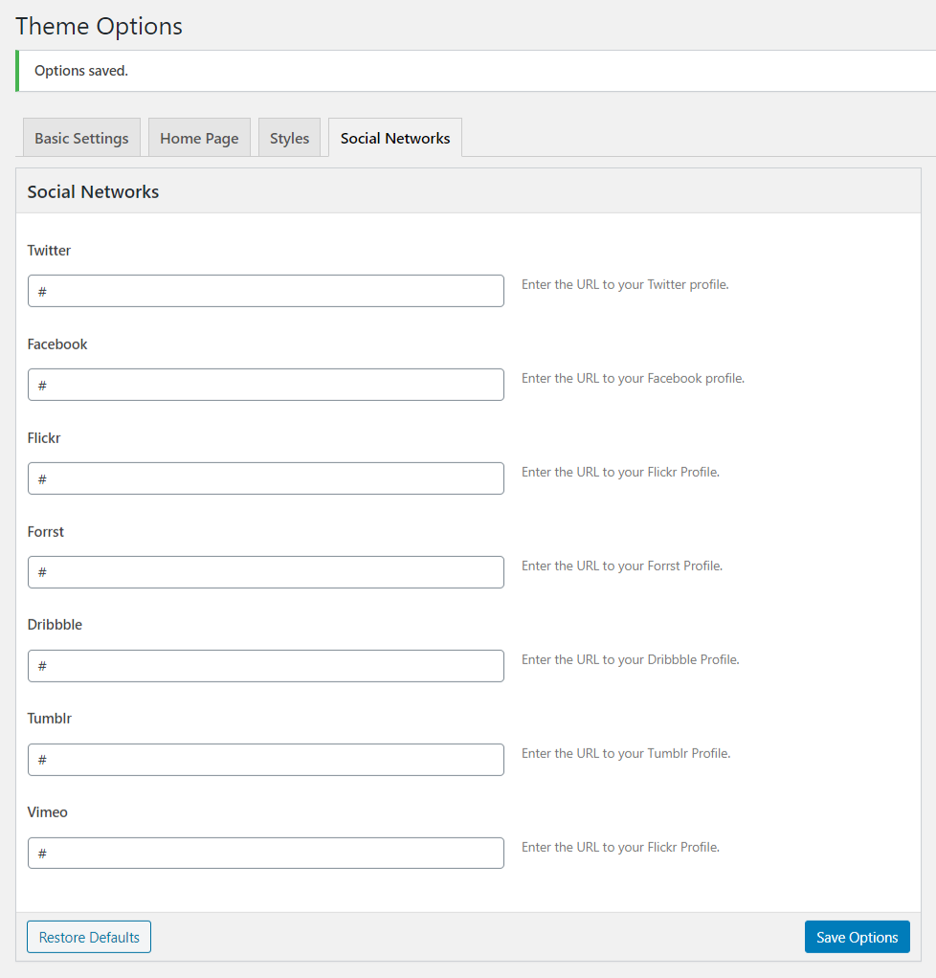Select the Styles tab

(290, 138)
